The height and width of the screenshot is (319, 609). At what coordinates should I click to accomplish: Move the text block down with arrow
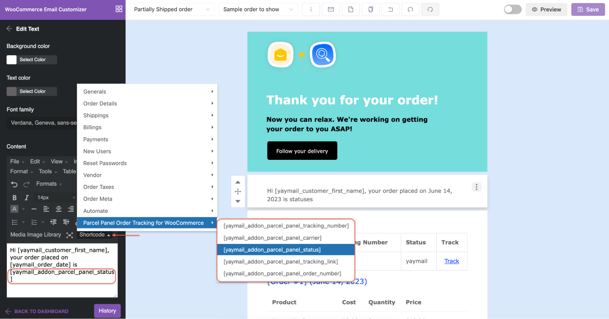[238, 201]
